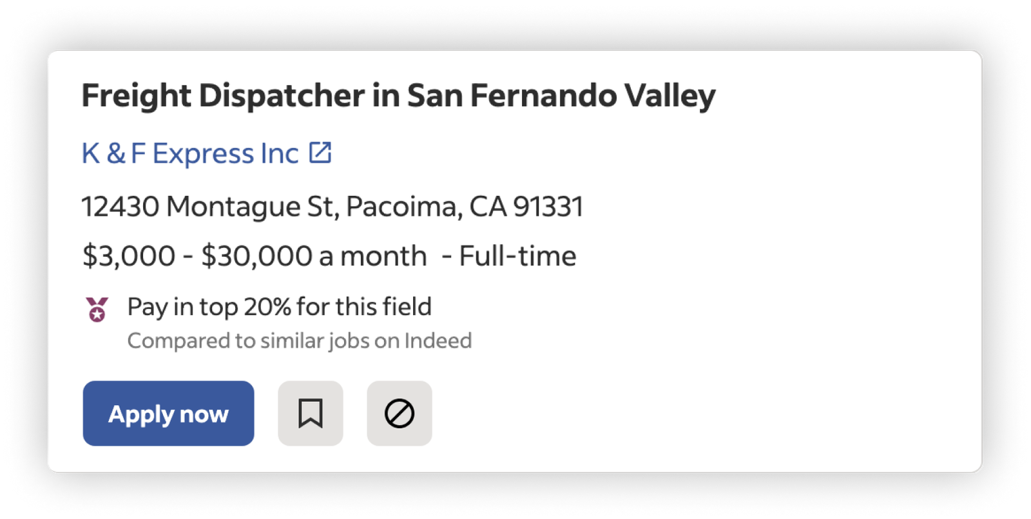
Task: Click the pay medal badge icon
Action: (97, 309)
